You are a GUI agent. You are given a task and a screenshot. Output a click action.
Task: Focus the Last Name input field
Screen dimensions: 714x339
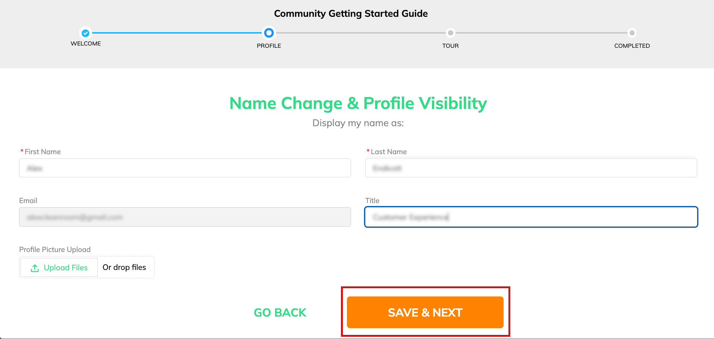click(531, 168)
